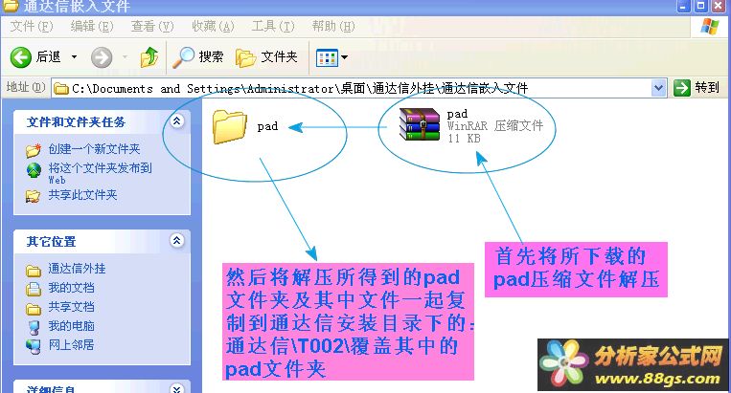Click 共享此文件夹 link
The height and width of the screenshot is (393, 731).
[82, 195]
